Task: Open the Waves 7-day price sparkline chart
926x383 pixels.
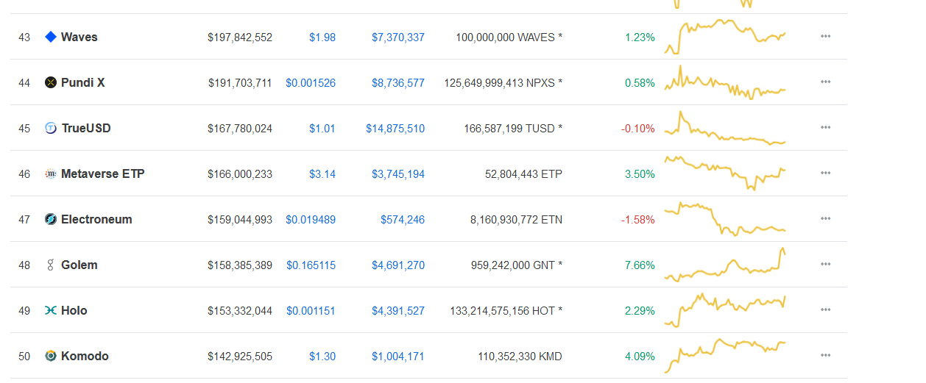Action: pos(725,37)
